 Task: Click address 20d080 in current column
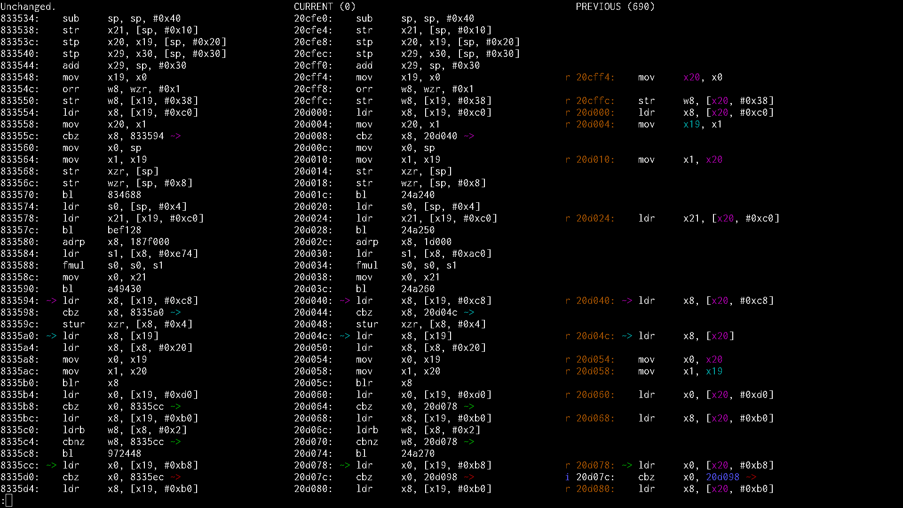(x=313, y=489)
